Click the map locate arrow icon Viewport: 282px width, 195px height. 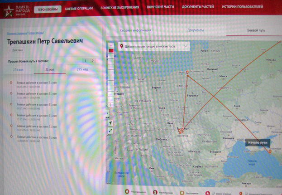[x=110, y=123]
